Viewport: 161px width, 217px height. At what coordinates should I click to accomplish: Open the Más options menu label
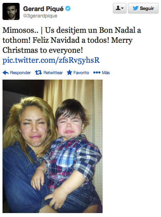(106, 72)
